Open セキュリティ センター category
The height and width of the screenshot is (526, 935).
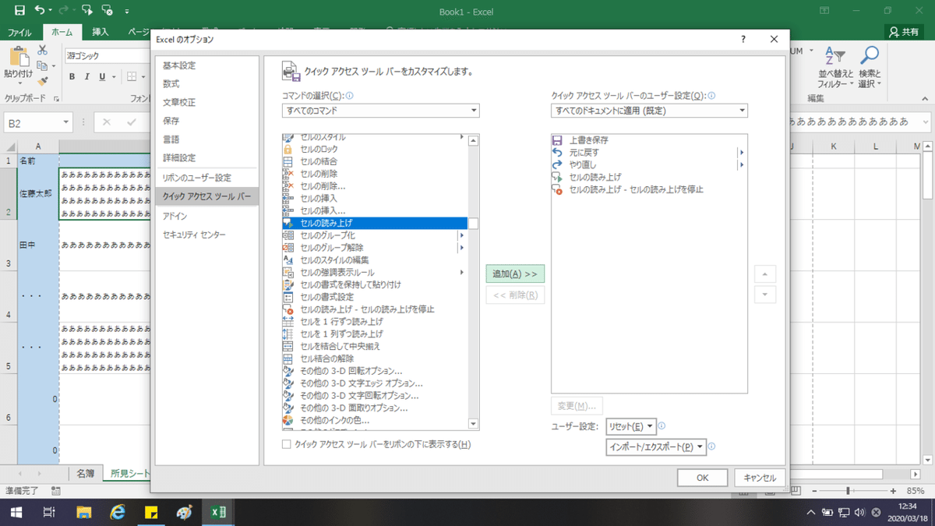tap(194, 235)
